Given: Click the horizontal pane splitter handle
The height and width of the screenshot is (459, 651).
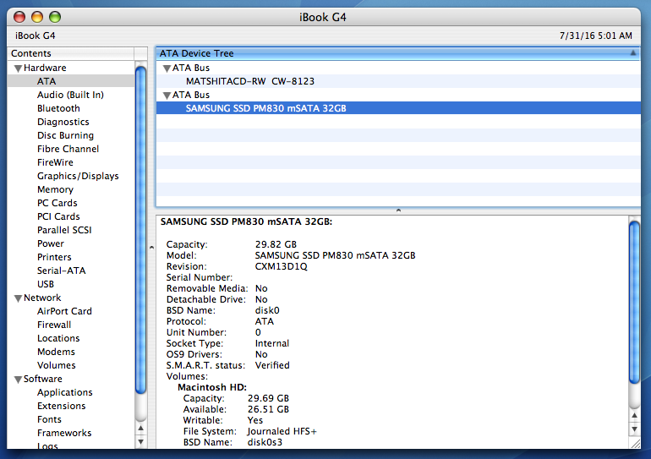Looking at the screenshot, I should tap(398, 210).
